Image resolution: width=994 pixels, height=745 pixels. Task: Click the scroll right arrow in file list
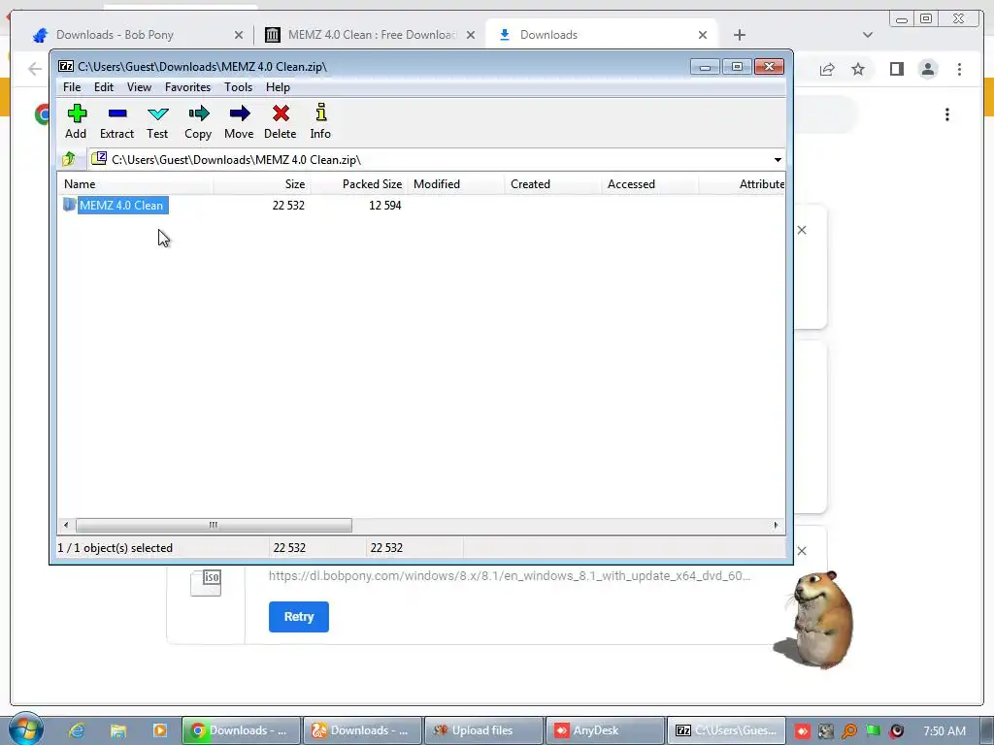(776, 525)
